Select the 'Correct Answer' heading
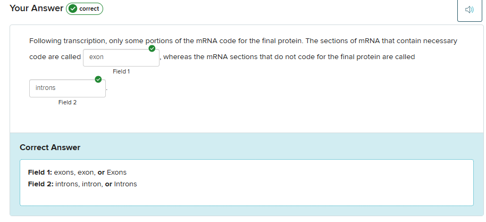 50,147
